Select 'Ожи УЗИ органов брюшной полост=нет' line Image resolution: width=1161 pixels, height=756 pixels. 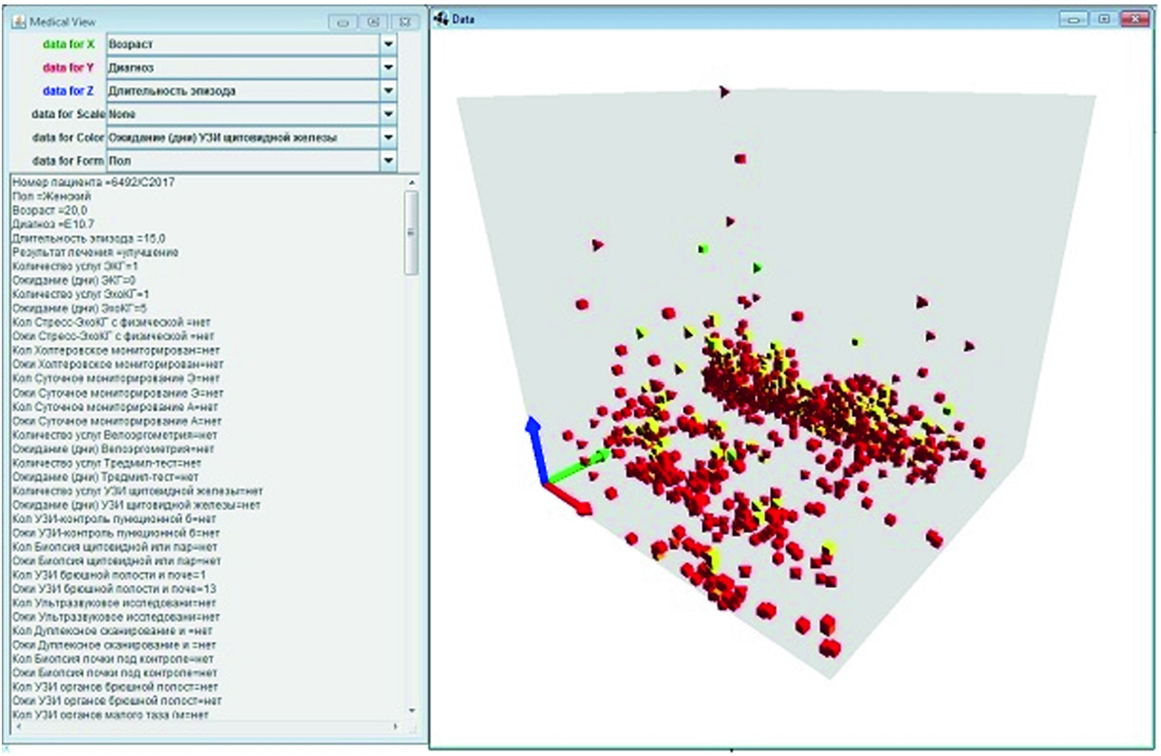117,701
